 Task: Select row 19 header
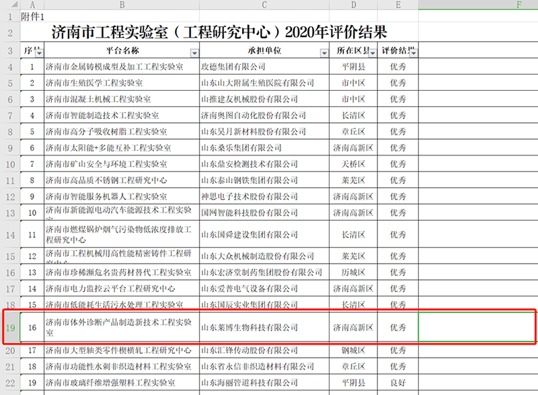point(10,328)
